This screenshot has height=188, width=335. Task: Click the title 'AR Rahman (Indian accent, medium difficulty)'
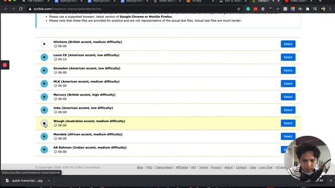tap(90, 147)
